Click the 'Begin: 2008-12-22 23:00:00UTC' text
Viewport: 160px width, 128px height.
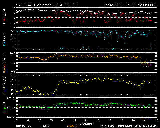(130, 5)
